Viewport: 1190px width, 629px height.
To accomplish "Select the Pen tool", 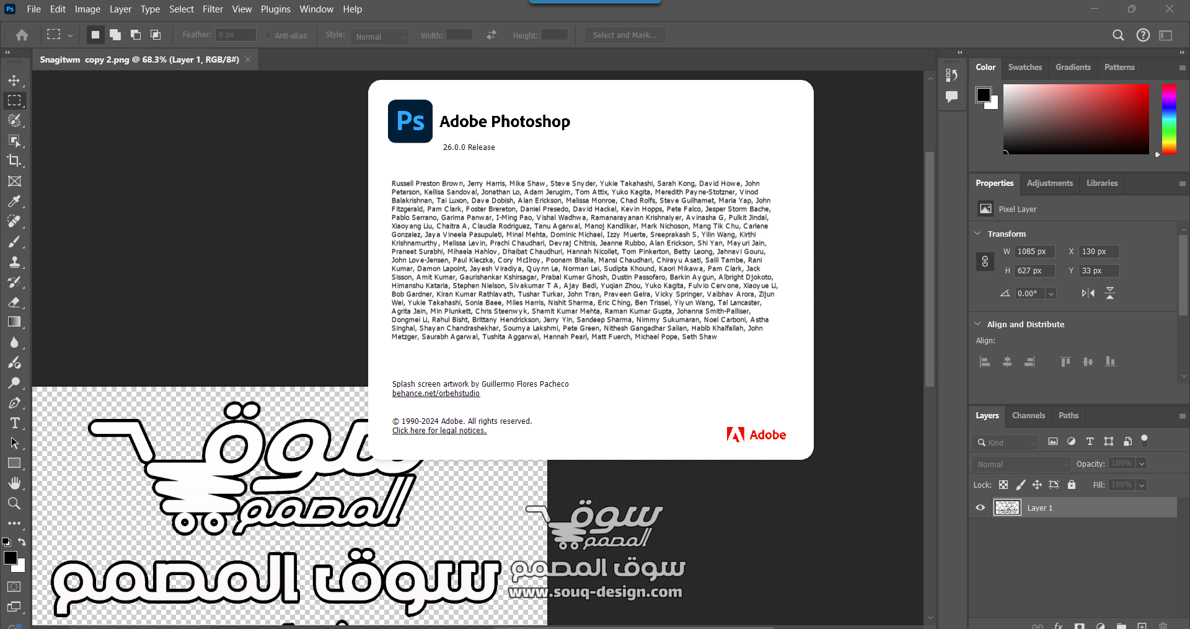I will coord(14,403).
